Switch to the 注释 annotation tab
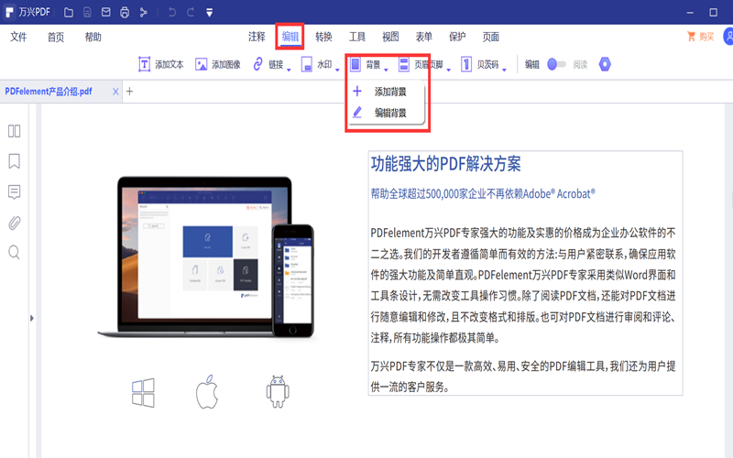 coord(257,37)
